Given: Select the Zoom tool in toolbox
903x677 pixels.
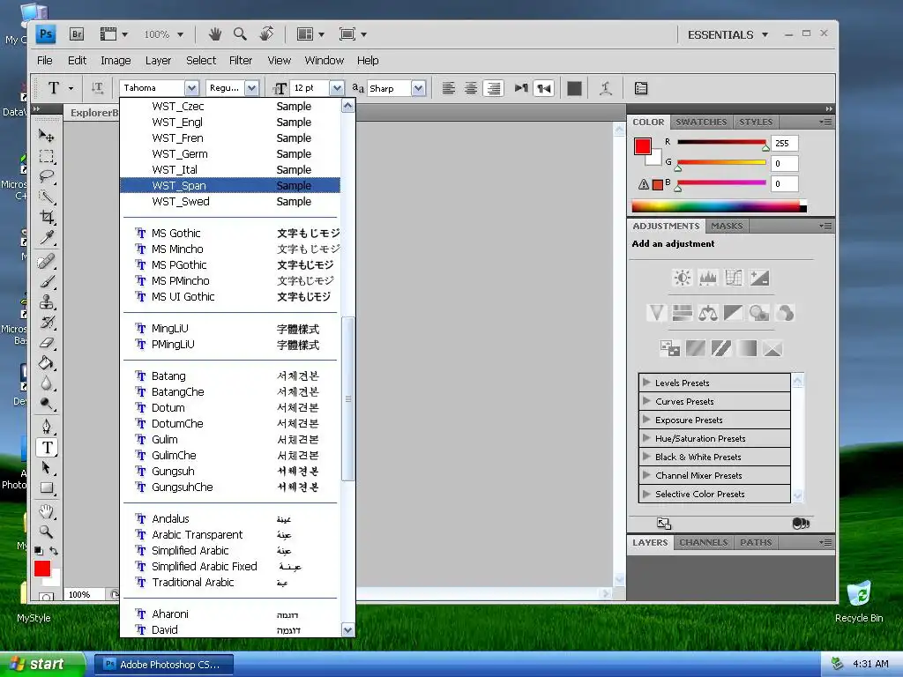Looking at the screenshot, I should coord(46,532).
